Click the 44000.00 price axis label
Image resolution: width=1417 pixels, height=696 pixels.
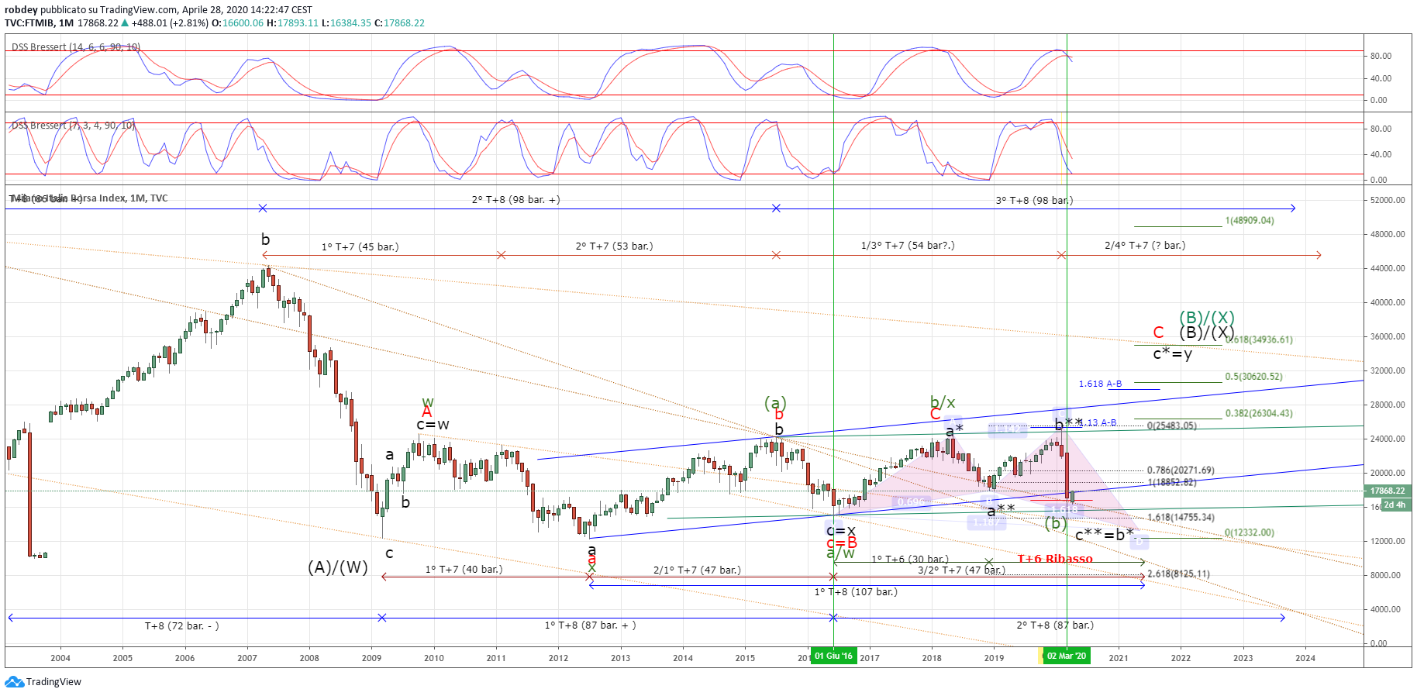click(1388, 268)
